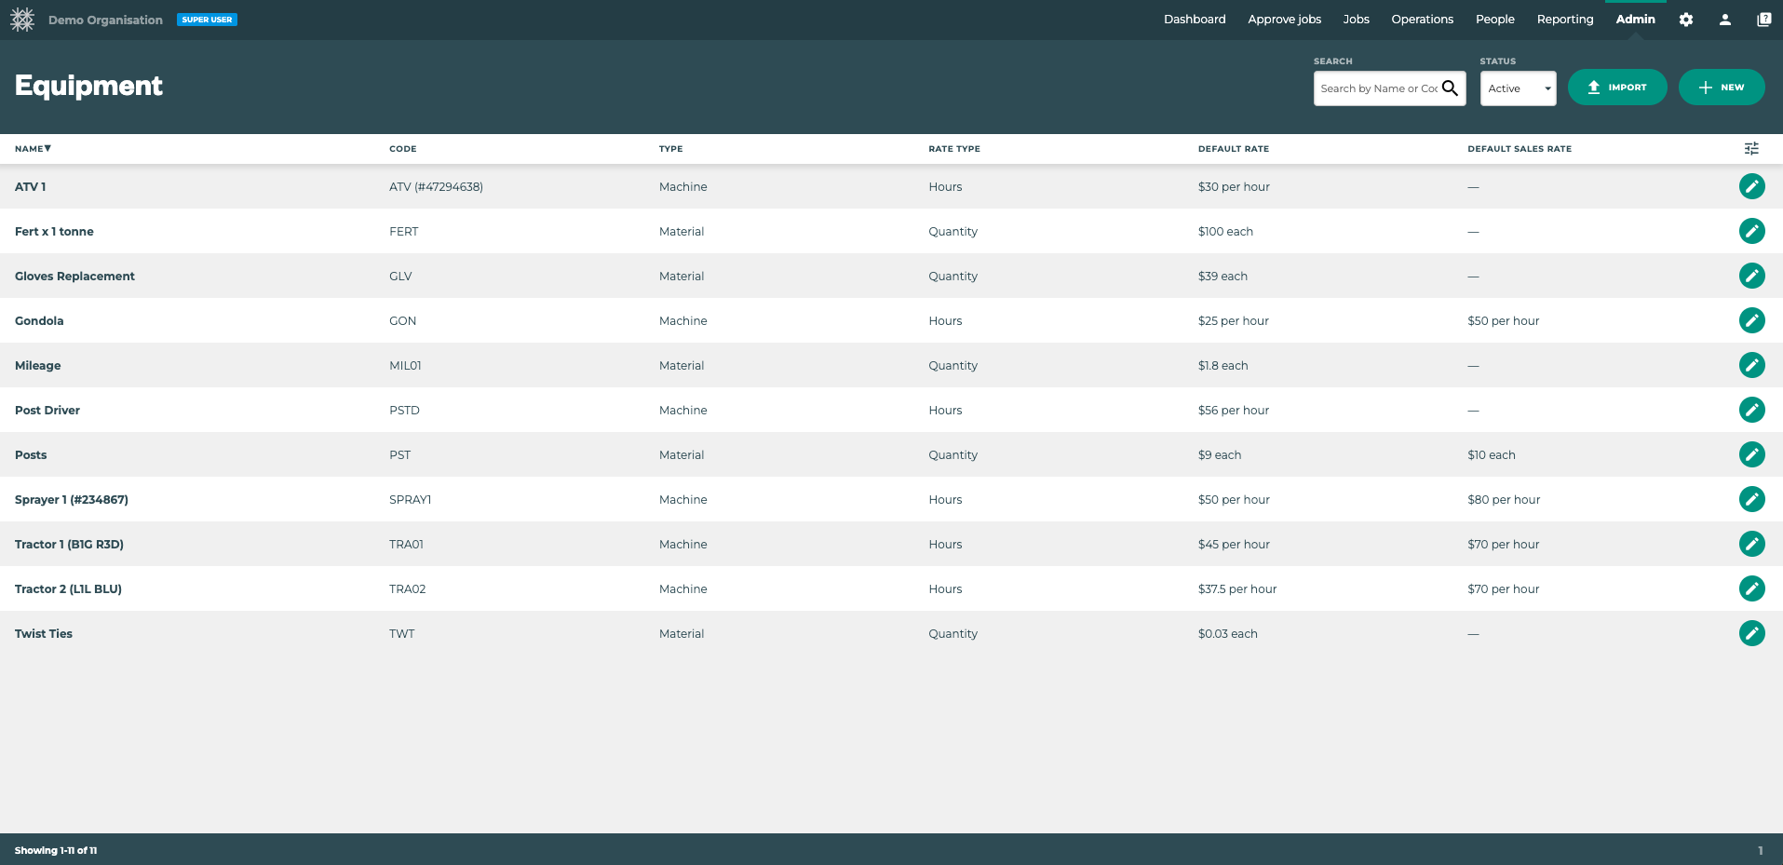Screen dimensions: 1783x865
Task: Open the settings gear icon
Action: point(1685,19)
